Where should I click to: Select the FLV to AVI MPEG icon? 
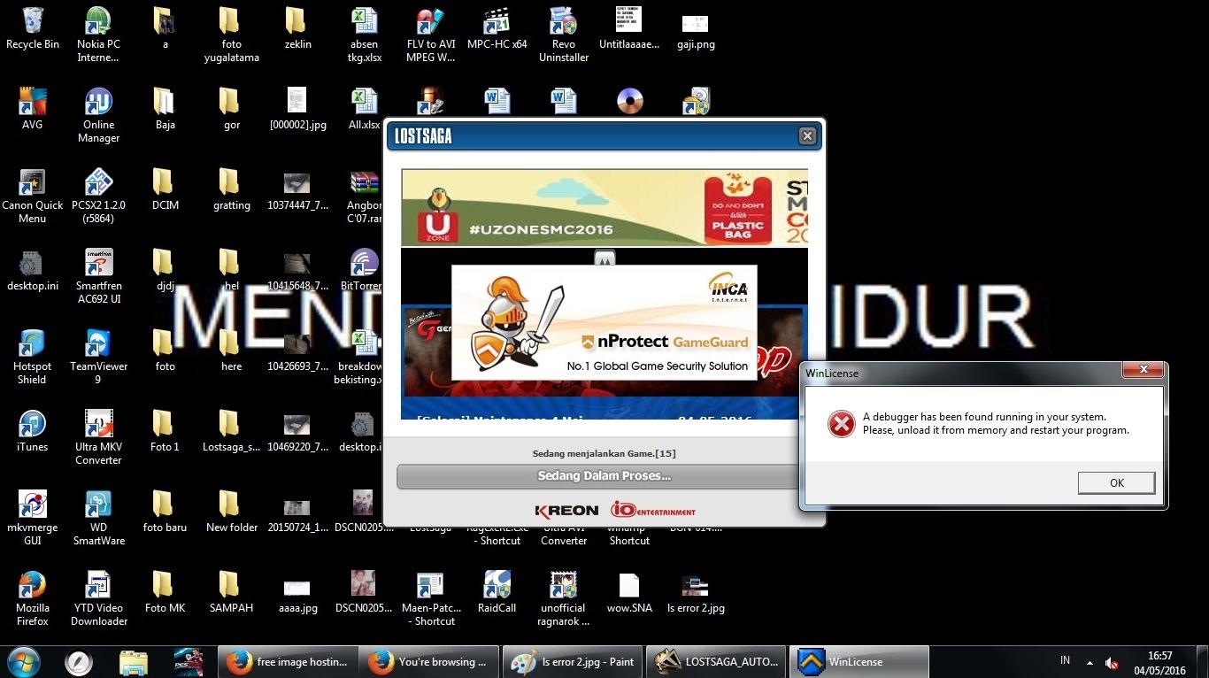point(430,35)
